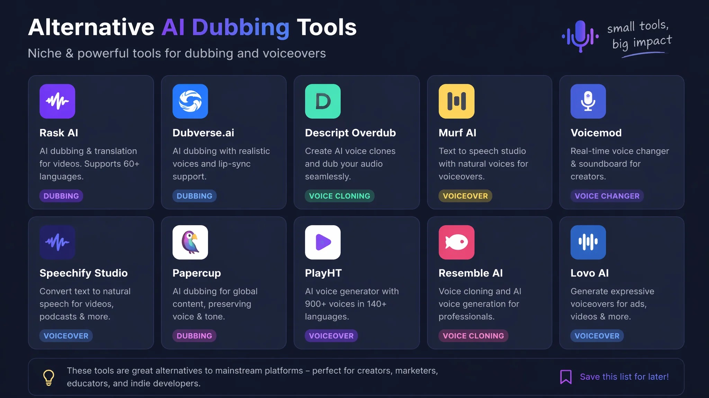
Task: Click the Descript Overdub D icon
Action: (x=323, y=101)
